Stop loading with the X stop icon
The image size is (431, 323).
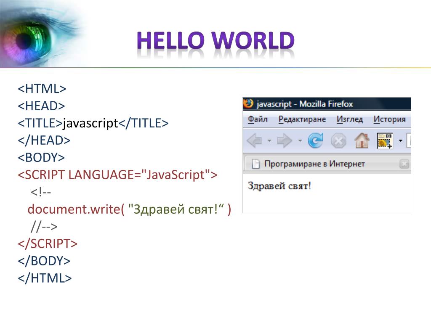(x=339, y=141)
